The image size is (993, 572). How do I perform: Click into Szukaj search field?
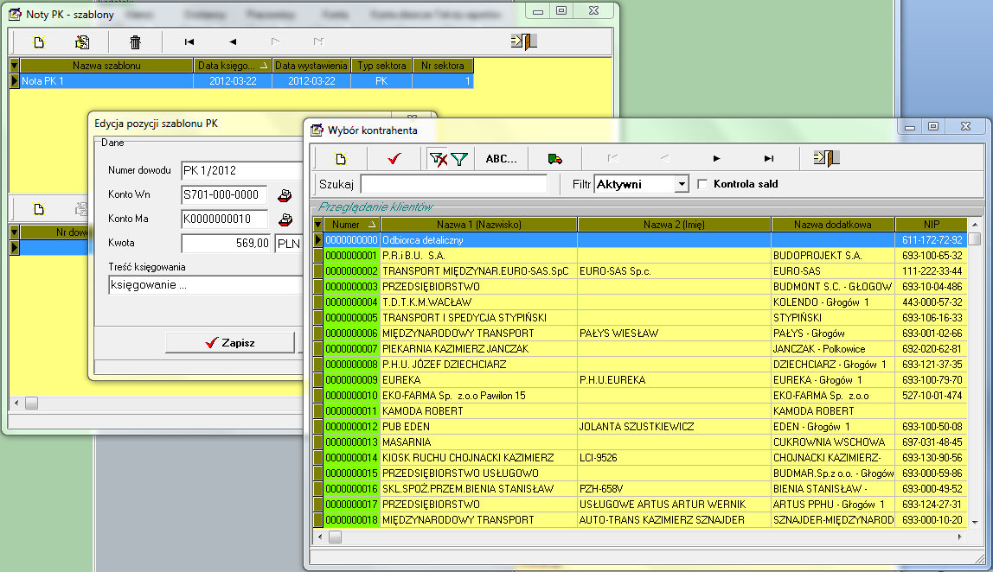pos(453,184)
